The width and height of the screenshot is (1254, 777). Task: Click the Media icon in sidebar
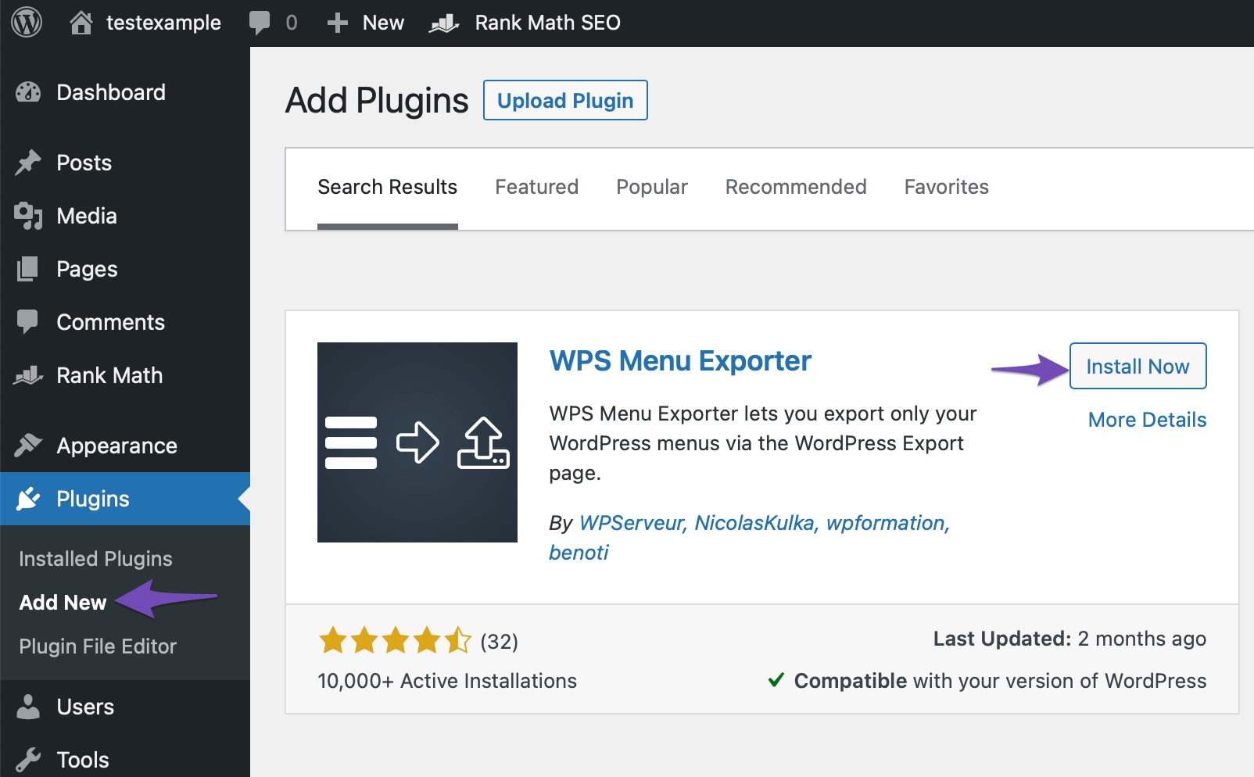coord(28,216)
